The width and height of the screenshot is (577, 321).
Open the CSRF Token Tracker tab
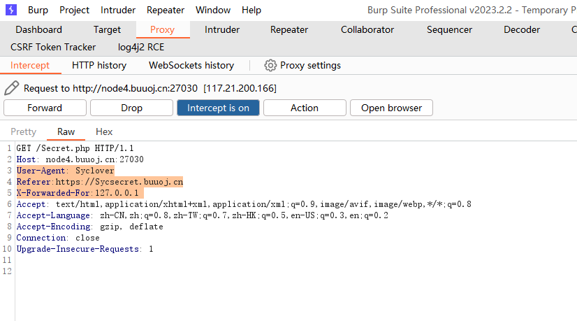coord(53,47)
